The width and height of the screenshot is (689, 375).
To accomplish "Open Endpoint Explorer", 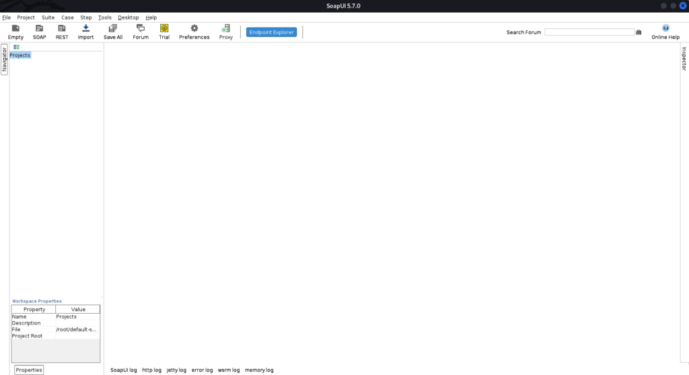I will [271, 32].
